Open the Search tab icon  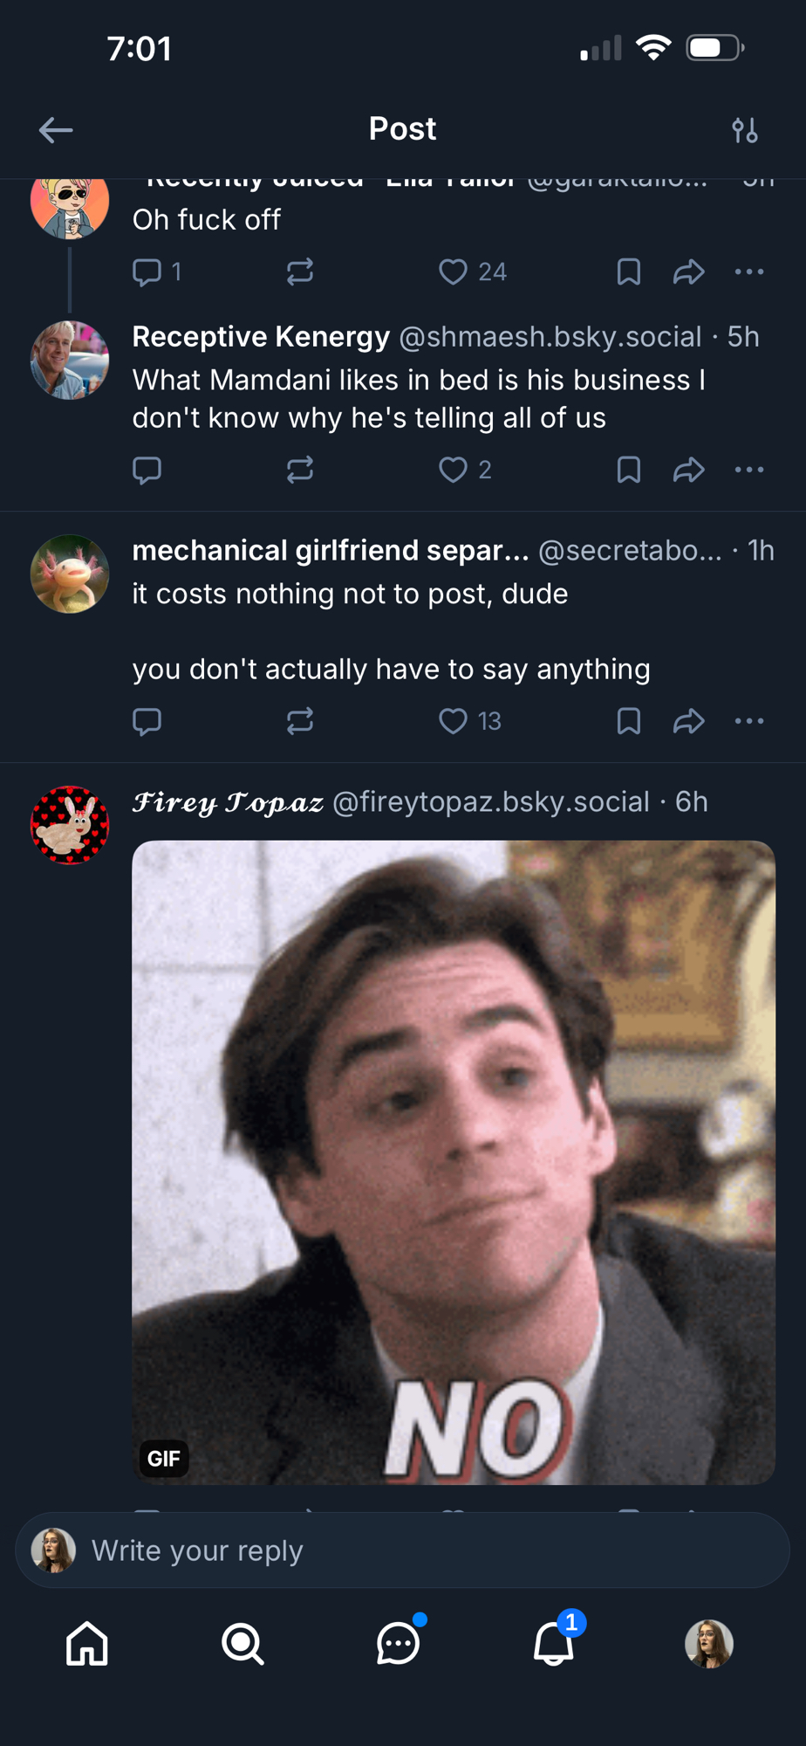tap(242, 1644)
